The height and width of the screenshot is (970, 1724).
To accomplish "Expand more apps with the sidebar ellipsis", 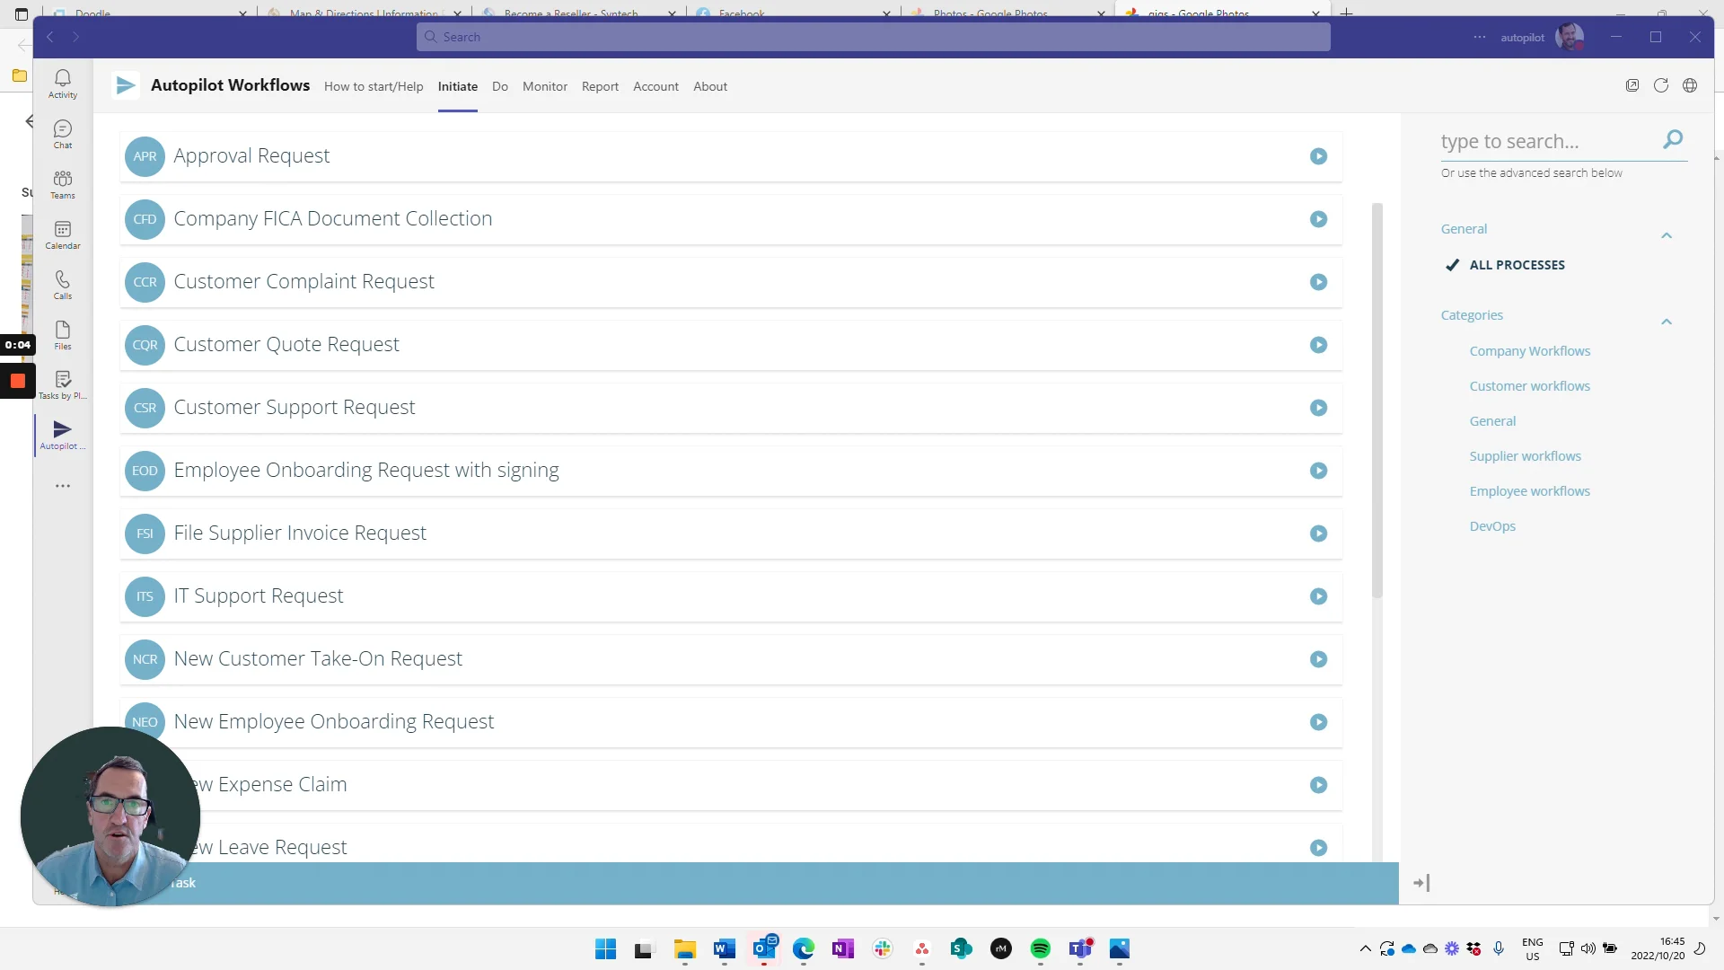I will point(62,486).
